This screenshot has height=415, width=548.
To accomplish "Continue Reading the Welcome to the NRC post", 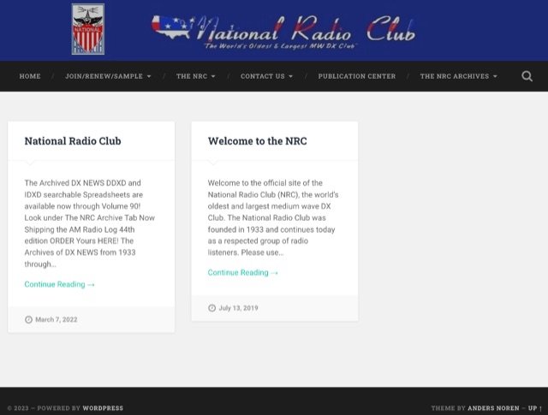I will tap(243, 272).
